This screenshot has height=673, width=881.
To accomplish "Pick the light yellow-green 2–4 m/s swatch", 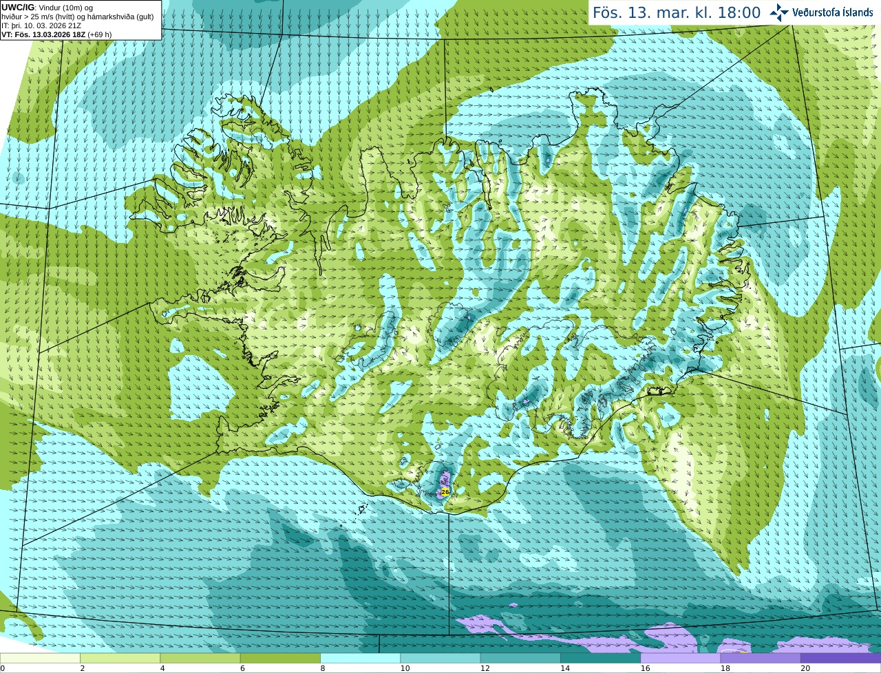I will tap(120, 659).
